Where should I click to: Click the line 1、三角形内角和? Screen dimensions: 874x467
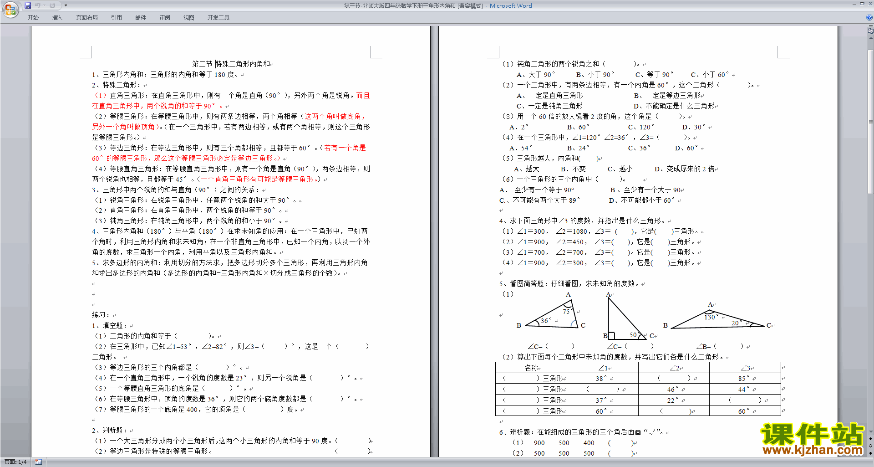[165, 74]
